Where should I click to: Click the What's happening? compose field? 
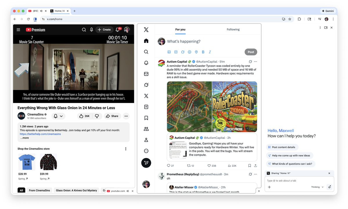pos(183,41)
